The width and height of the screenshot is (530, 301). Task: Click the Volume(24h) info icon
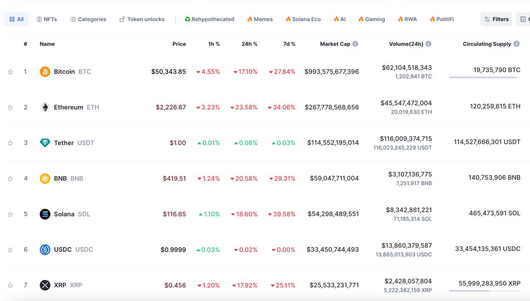coord(428,44)
